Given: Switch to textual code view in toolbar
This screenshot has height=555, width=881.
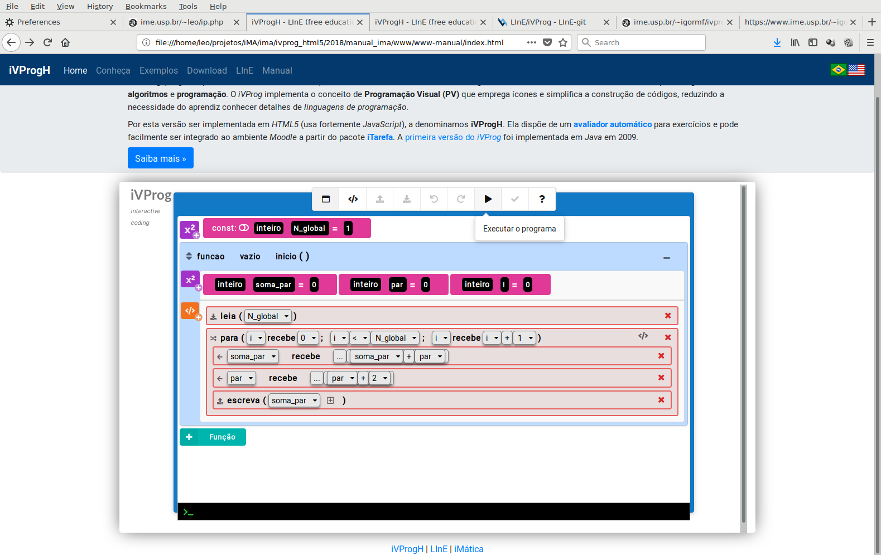Looking at the screenshot, I should 353,199.
